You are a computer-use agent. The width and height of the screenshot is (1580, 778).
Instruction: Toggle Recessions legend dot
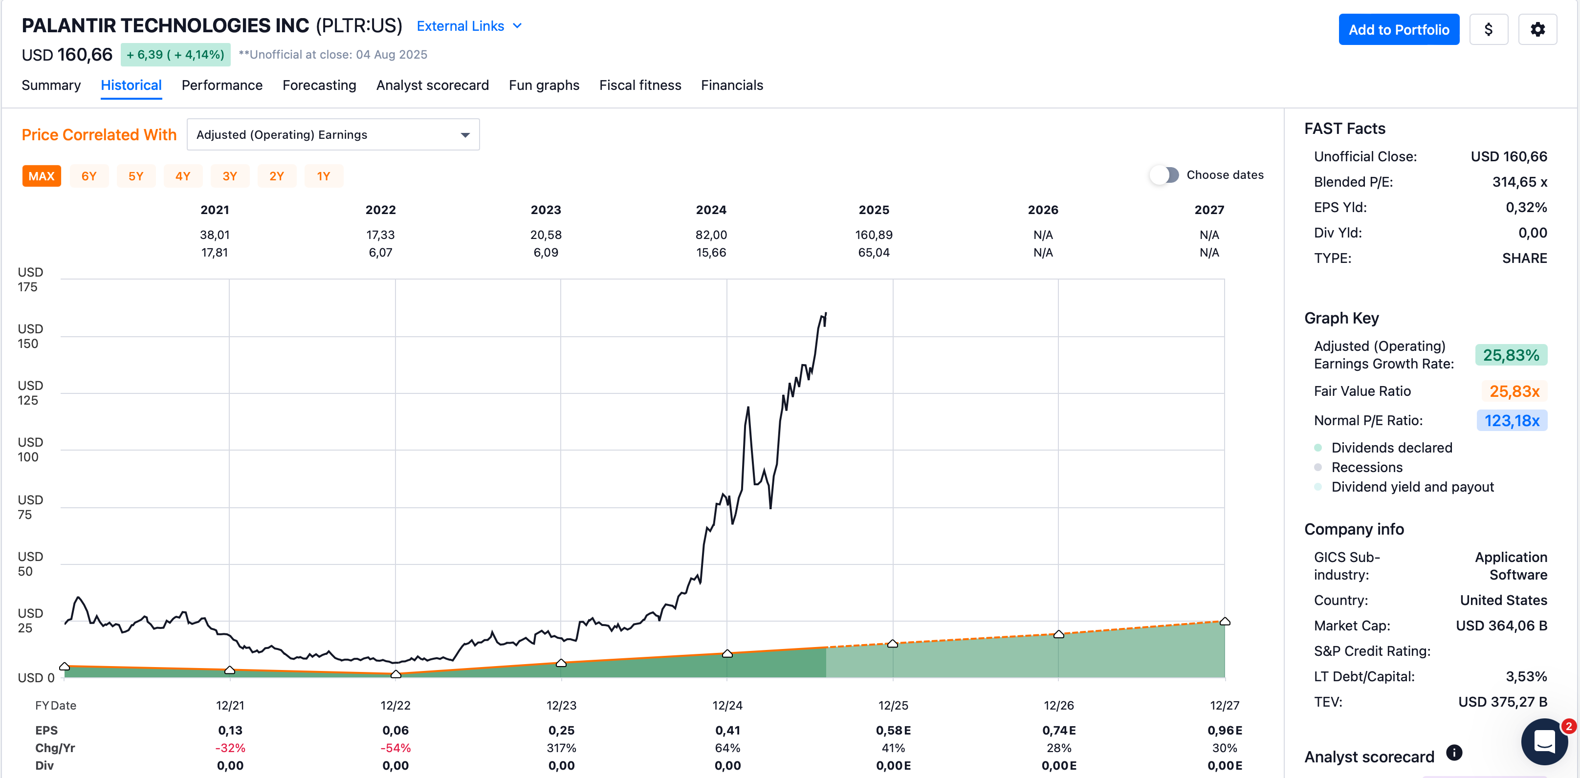1317,467
